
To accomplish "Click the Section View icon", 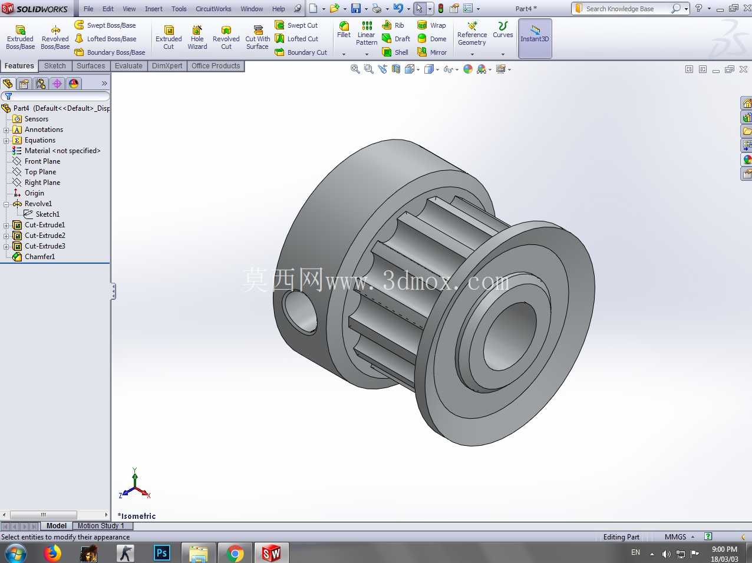I will click(396, 69).
